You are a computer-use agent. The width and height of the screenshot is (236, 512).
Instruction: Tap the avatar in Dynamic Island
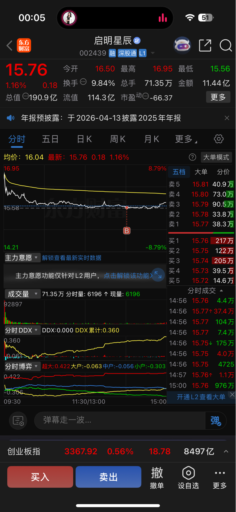click(69, 18)
